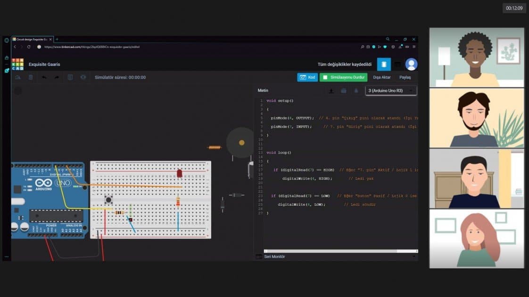
Task: Open the Seri Monitör panel
Action: pyautogui.click(x=274, y=257)
